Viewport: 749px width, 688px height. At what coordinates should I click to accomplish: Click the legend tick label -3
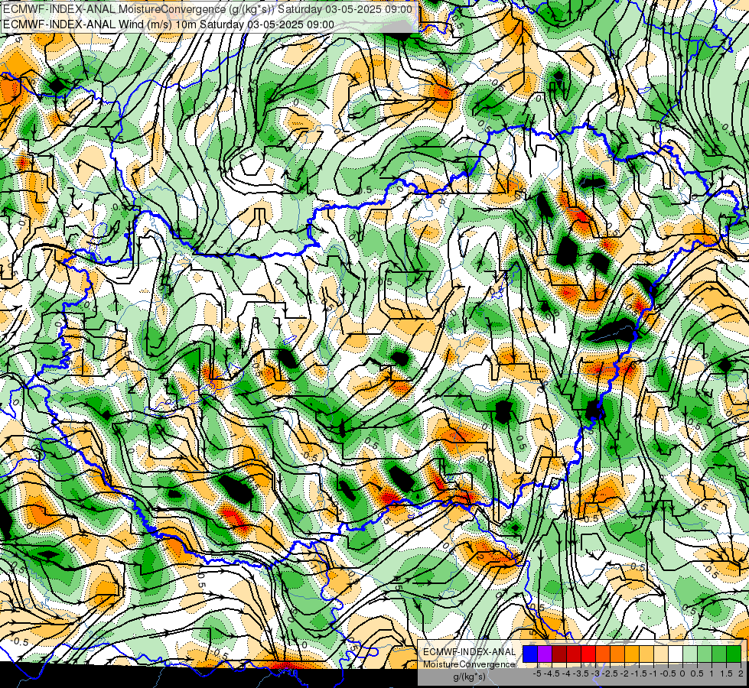click(x=596, y=673)
